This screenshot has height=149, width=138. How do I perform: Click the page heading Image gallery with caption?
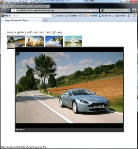pos(35,32)
